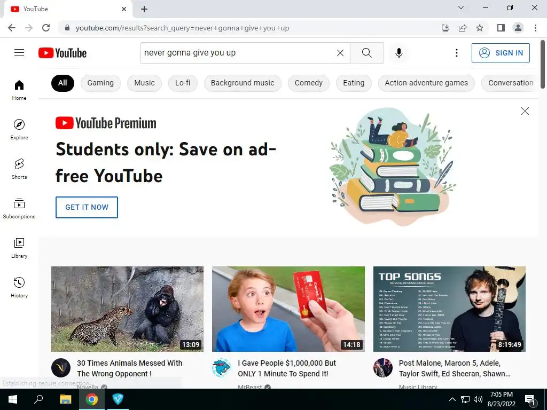547x410 pixels.
Task: Open the volume control in tray
Action: [478, 399]
